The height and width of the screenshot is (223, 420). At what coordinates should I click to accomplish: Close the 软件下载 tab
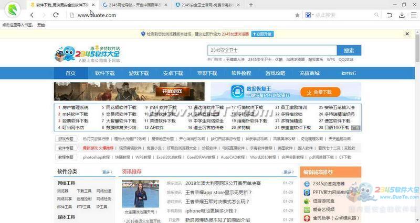(93, 5)
